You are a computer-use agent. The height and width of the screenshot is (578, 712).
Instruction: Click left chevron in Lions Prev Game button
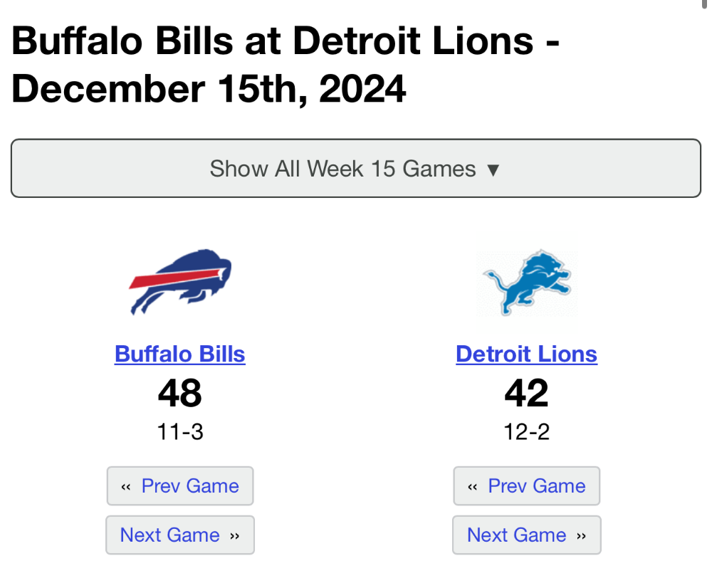pyautogui.click(x=472, y=487)
